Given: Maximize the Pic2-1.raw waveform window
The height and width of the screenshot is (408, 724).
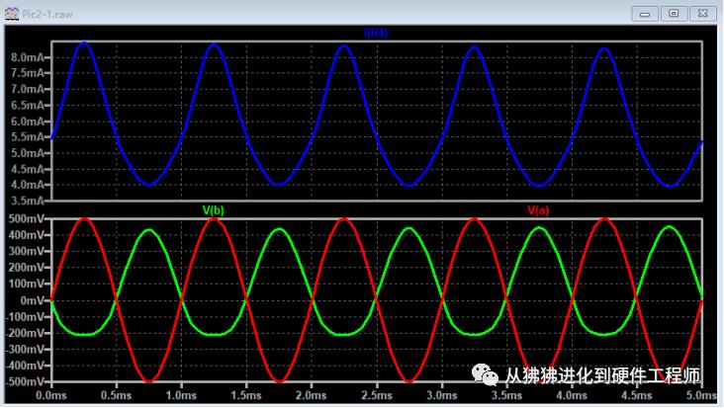Looking at the screenshot, I should coord(674,14).
